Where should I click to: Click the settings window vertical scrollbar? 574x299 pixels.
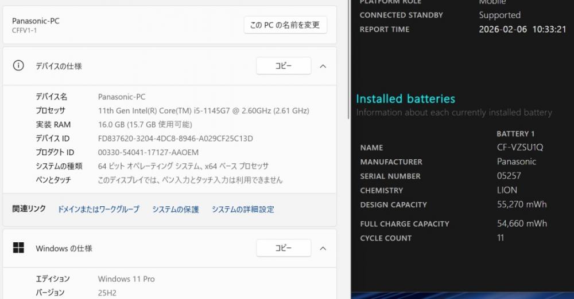click(x=348, y=58)
